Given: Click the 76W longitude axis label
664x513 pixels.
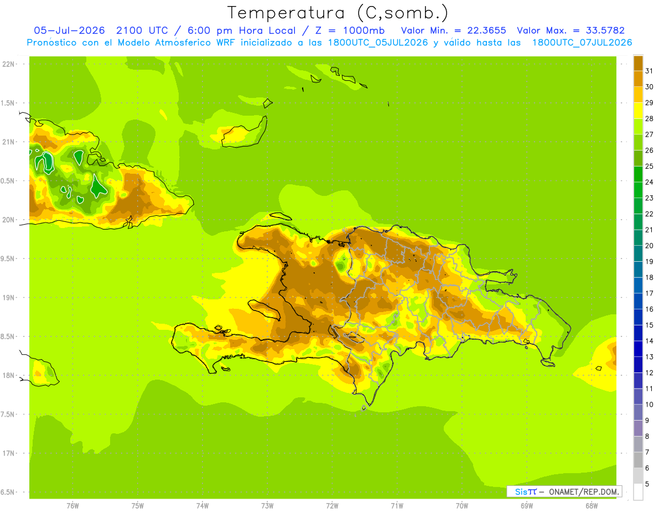Looking at the screenshot, I should click(72, 505).
